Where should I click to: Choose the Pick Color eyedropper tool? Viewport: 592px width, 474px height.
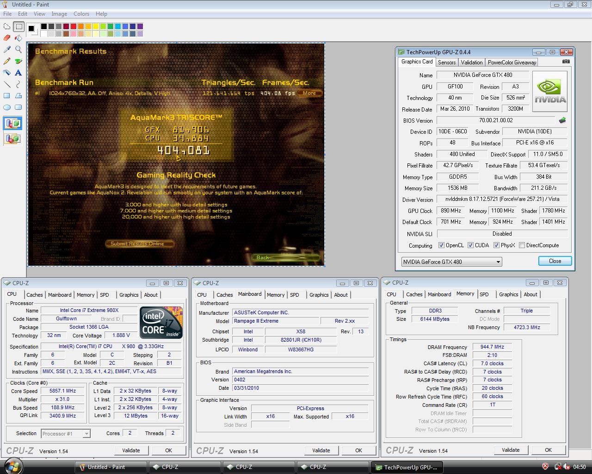tap(7, 50)
